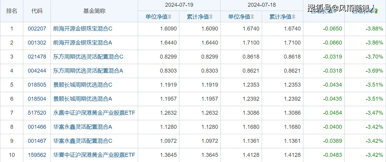Sort by 2024-07-19 单位净值 arrow icon
The width and height of the screenshot is (386, 162).
170,17
